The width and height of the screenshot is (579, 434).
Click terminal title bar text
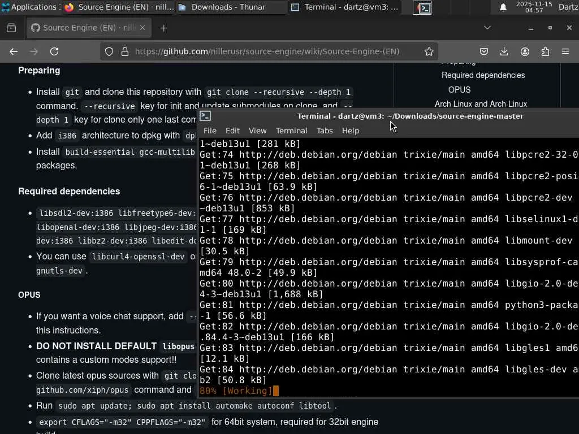(411, 116)
